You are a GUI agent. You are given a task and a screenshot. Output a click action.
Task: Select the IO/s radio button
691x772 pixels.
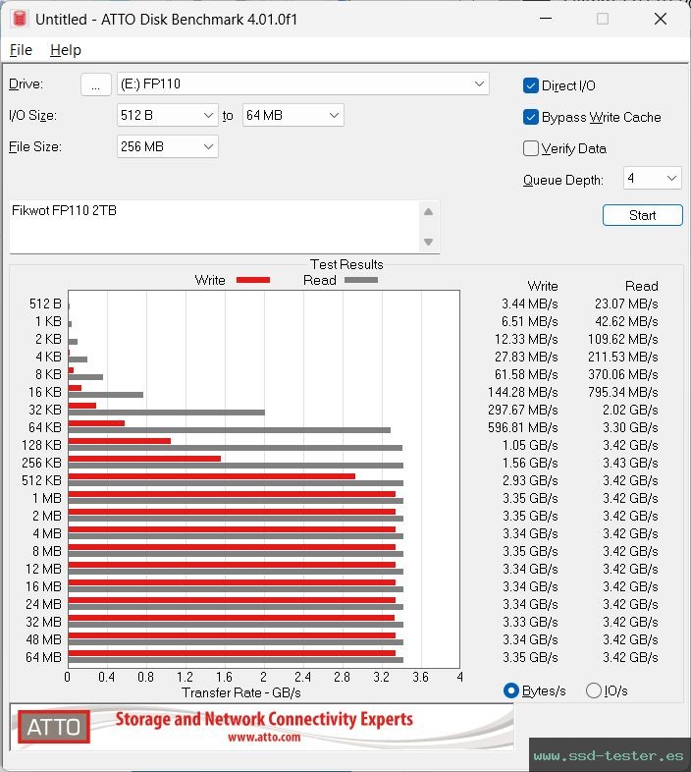coord(594,690)
